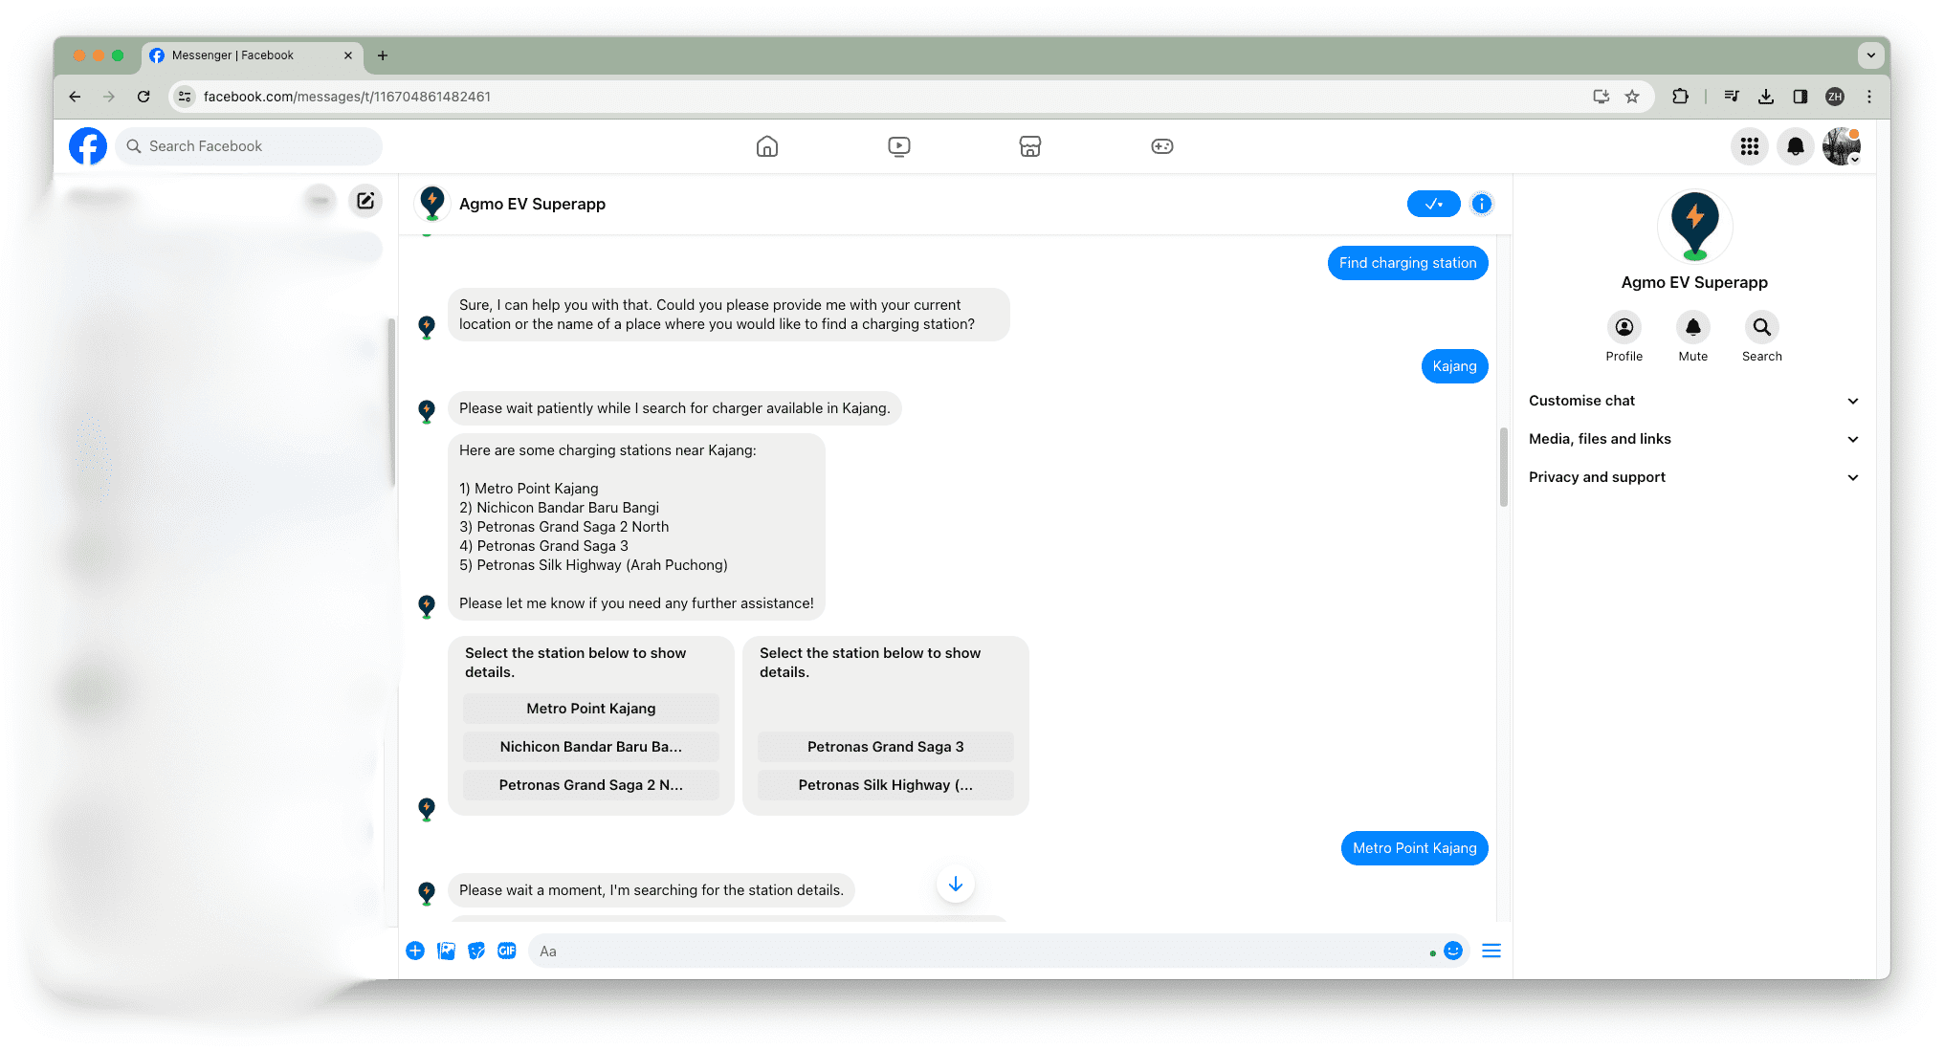1944x1050 pixels.
Task: Click the large Agmo EV Superapp avatar
Action: [1695, 227]
